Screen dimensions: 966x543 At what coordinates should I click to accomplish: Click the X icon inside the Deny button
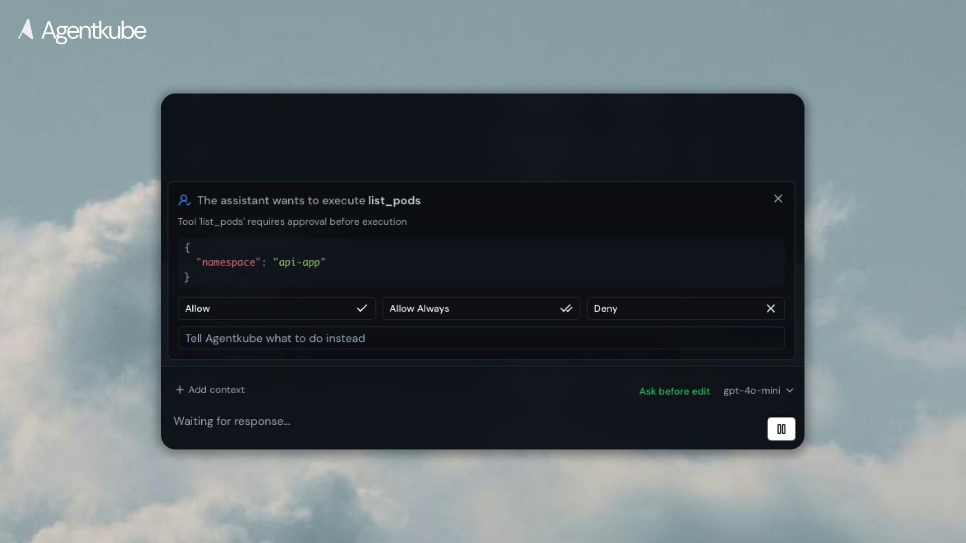[771, 308]
